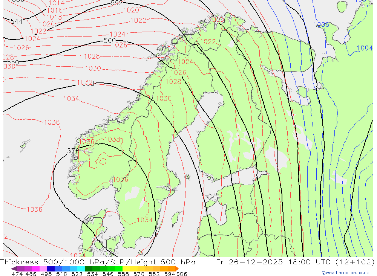This screenshot has width=377, height=276.
Task: Click the legend value 486
Action: 31,274
